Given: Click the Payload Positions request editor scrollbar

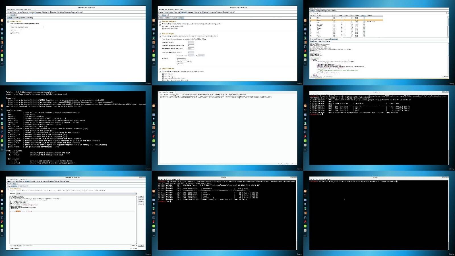Looking at the screenshot, I should pyautogui.click(x=136, y=219).
